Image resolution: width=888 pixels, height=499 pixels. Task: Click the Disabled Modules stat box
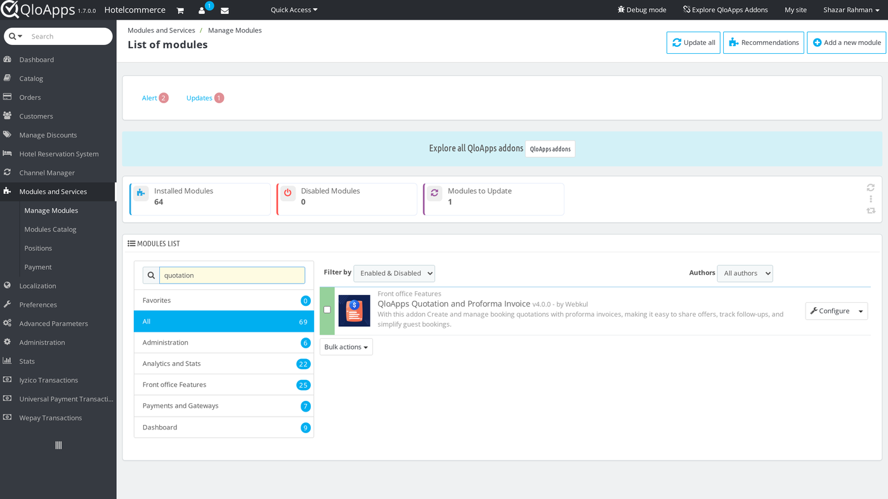pos(347,199)
